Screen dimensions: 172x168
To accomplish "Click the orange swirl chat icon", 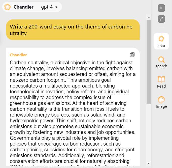I will (x=161, y=39).
